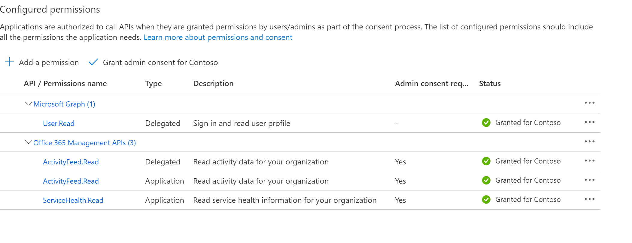Click Yes admin consent for delegated ActivityFeed.Read
This screenshot has height=243, width=632.
[x=400, y=162]
